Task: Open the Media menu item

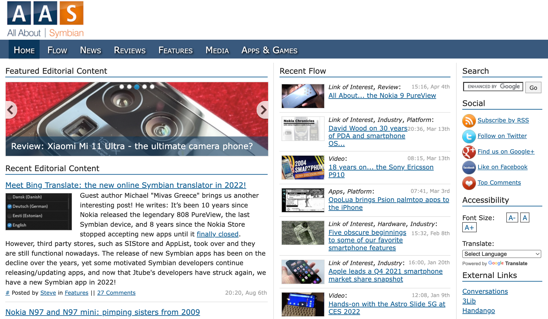Action: click(x=217, y=50)
